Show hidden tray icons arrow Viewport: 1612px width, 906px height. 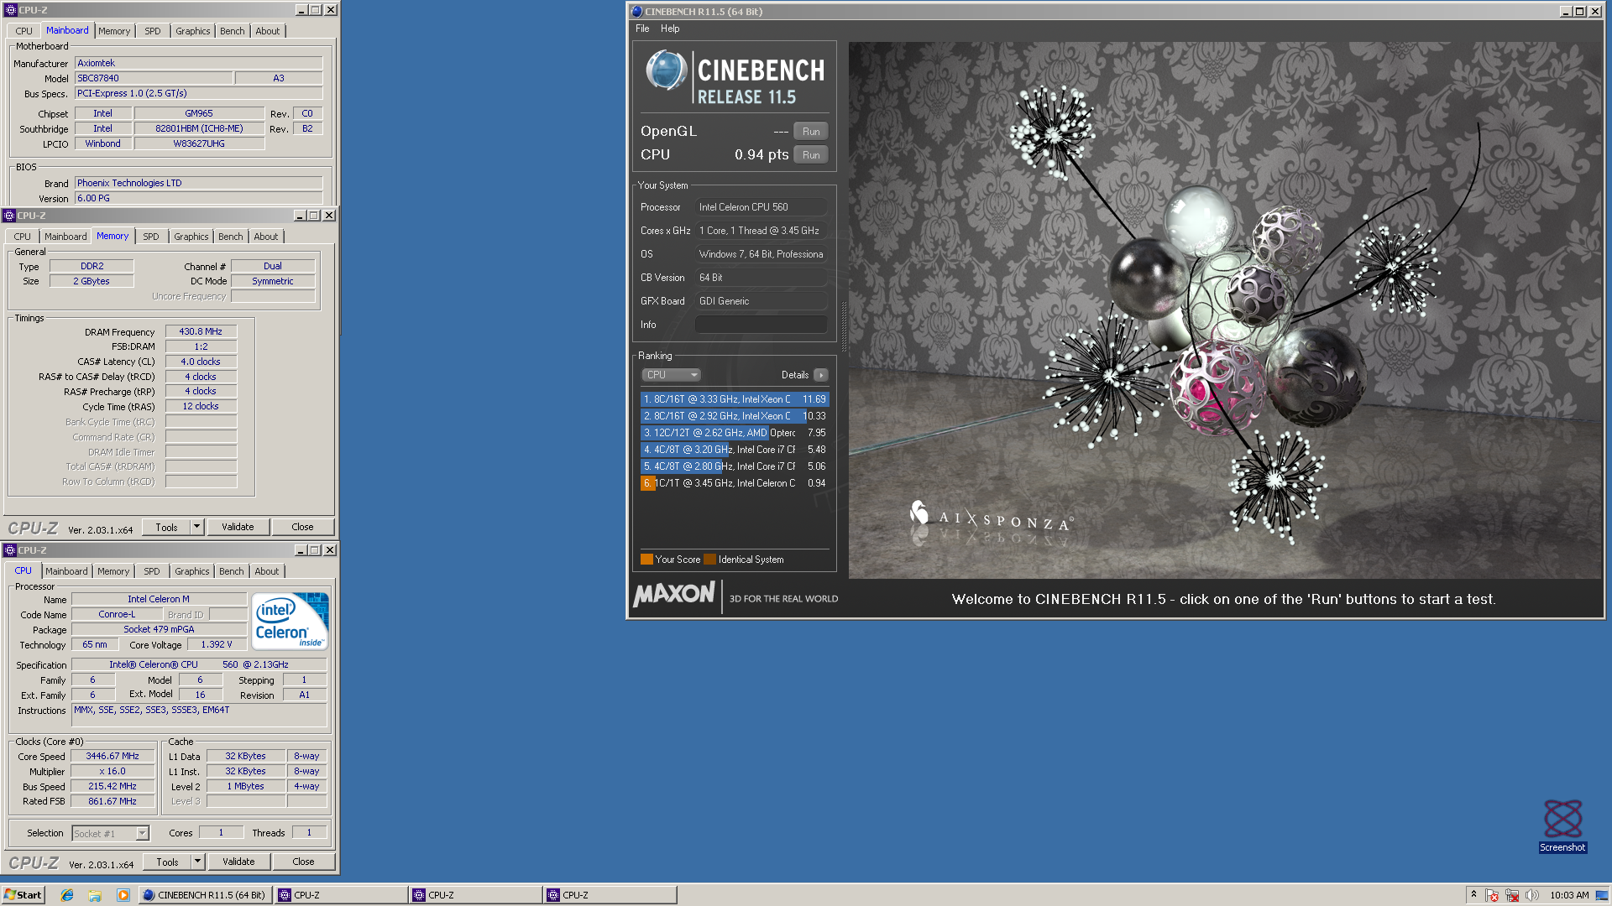pos(1473,895)
